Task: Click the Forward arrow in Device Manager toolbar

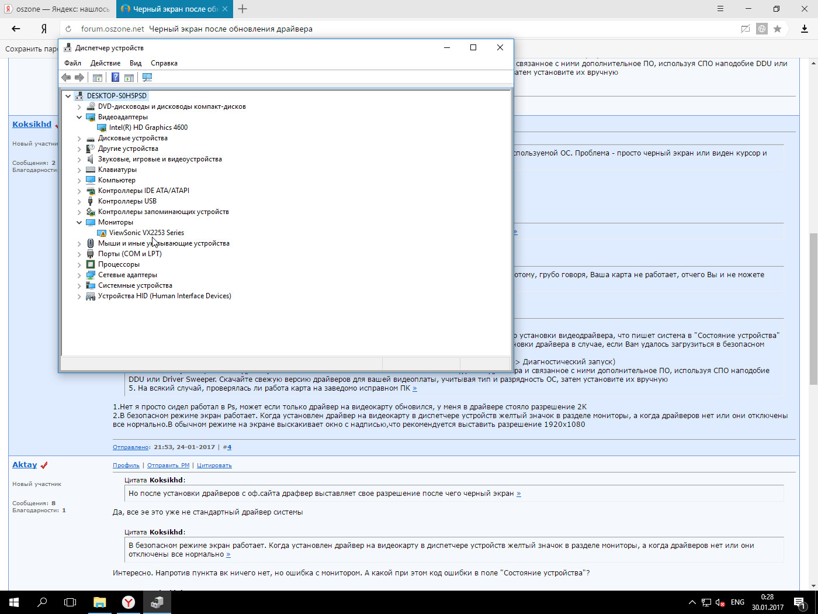Action: coord(79,77)
